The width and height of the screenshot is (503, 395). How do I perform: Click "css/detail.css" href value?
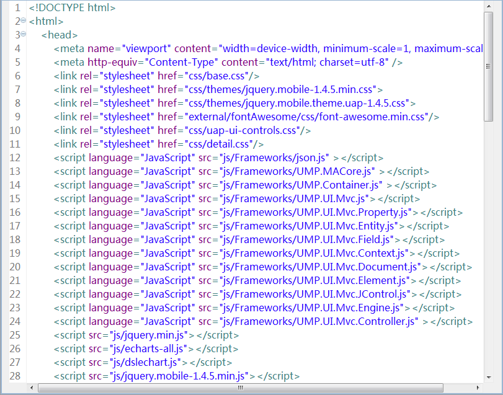tap(219, 144)
